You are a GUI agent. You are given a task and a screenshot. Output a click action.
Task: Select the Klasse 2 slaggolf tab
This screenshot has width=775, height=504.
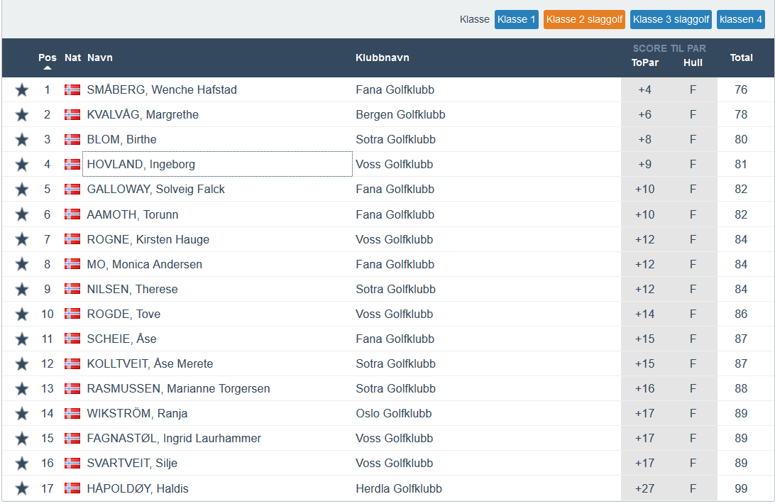[584, 19]
